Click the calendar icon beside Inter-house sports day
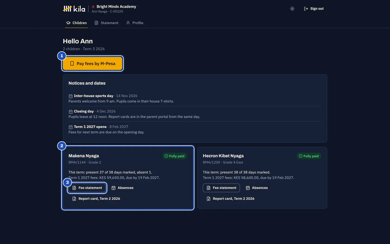This screenshot has width=390, height=244. (70, 96)
